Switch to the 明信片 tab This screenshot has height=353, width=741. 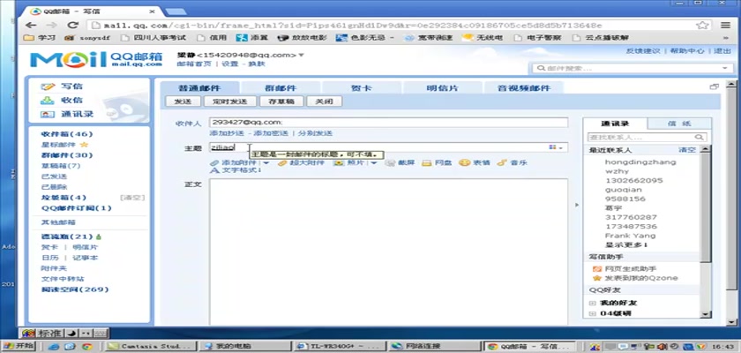click(442, 88)
